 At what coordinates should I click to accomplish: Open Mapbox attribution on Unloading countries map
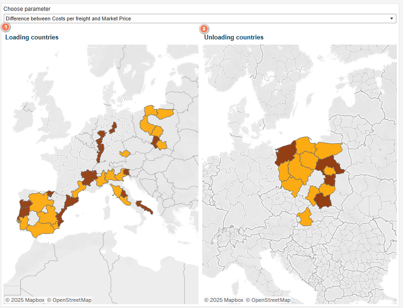[224, 300]
